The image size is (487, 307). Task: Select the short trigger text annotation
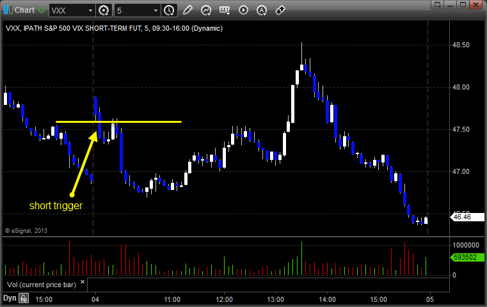pyautogui.click(x=56, y=205)
